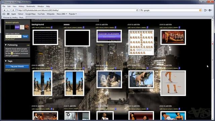
Task: Click the orange snapback icon in the search field
Action: coord(200,10)
